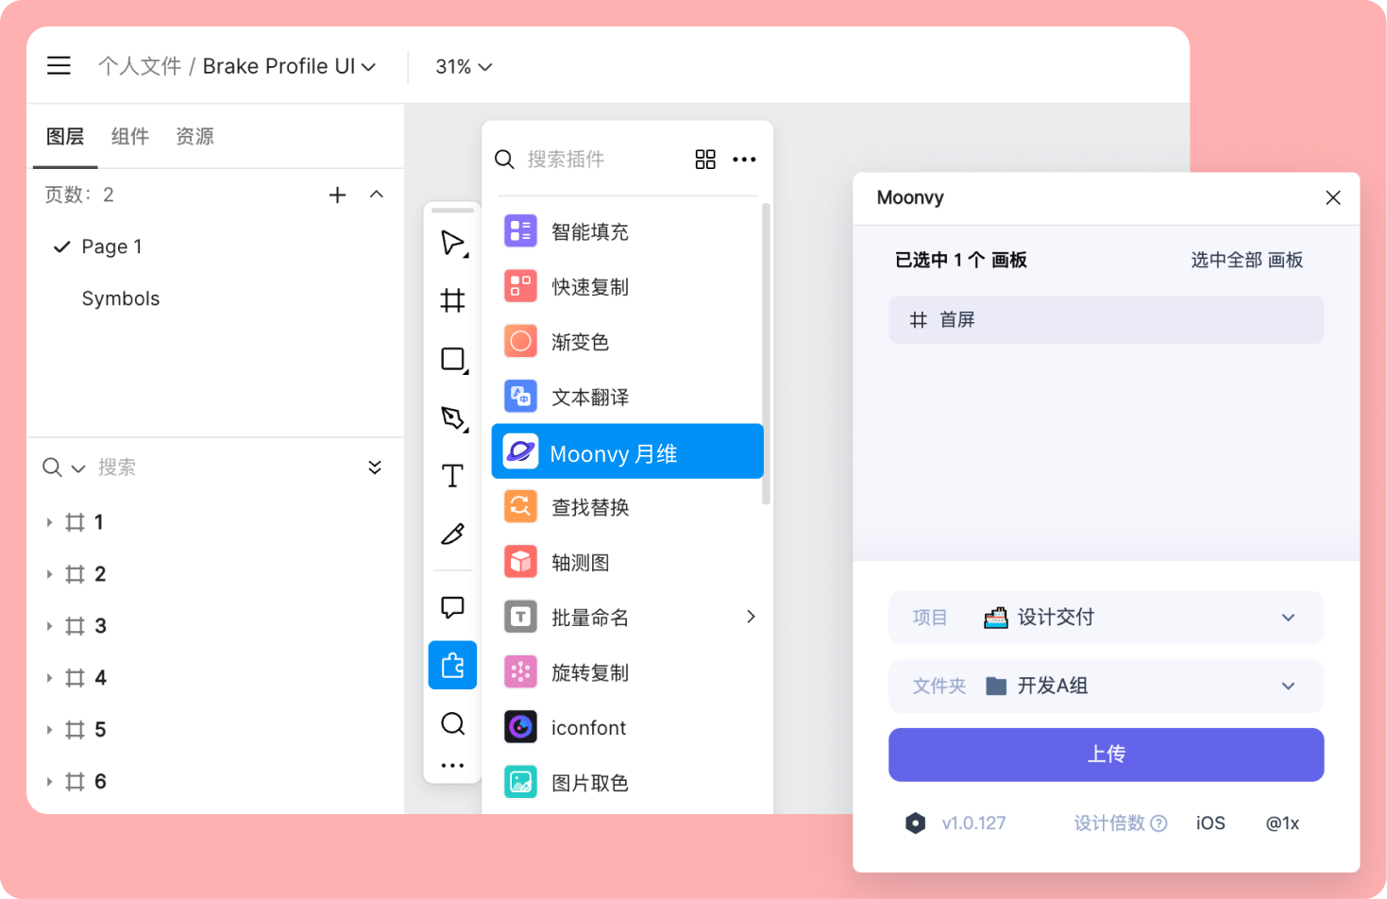Screen dimensions: 1387x899
Task: Click the 查找替换 plugin icon
Action: click(520, 507)
